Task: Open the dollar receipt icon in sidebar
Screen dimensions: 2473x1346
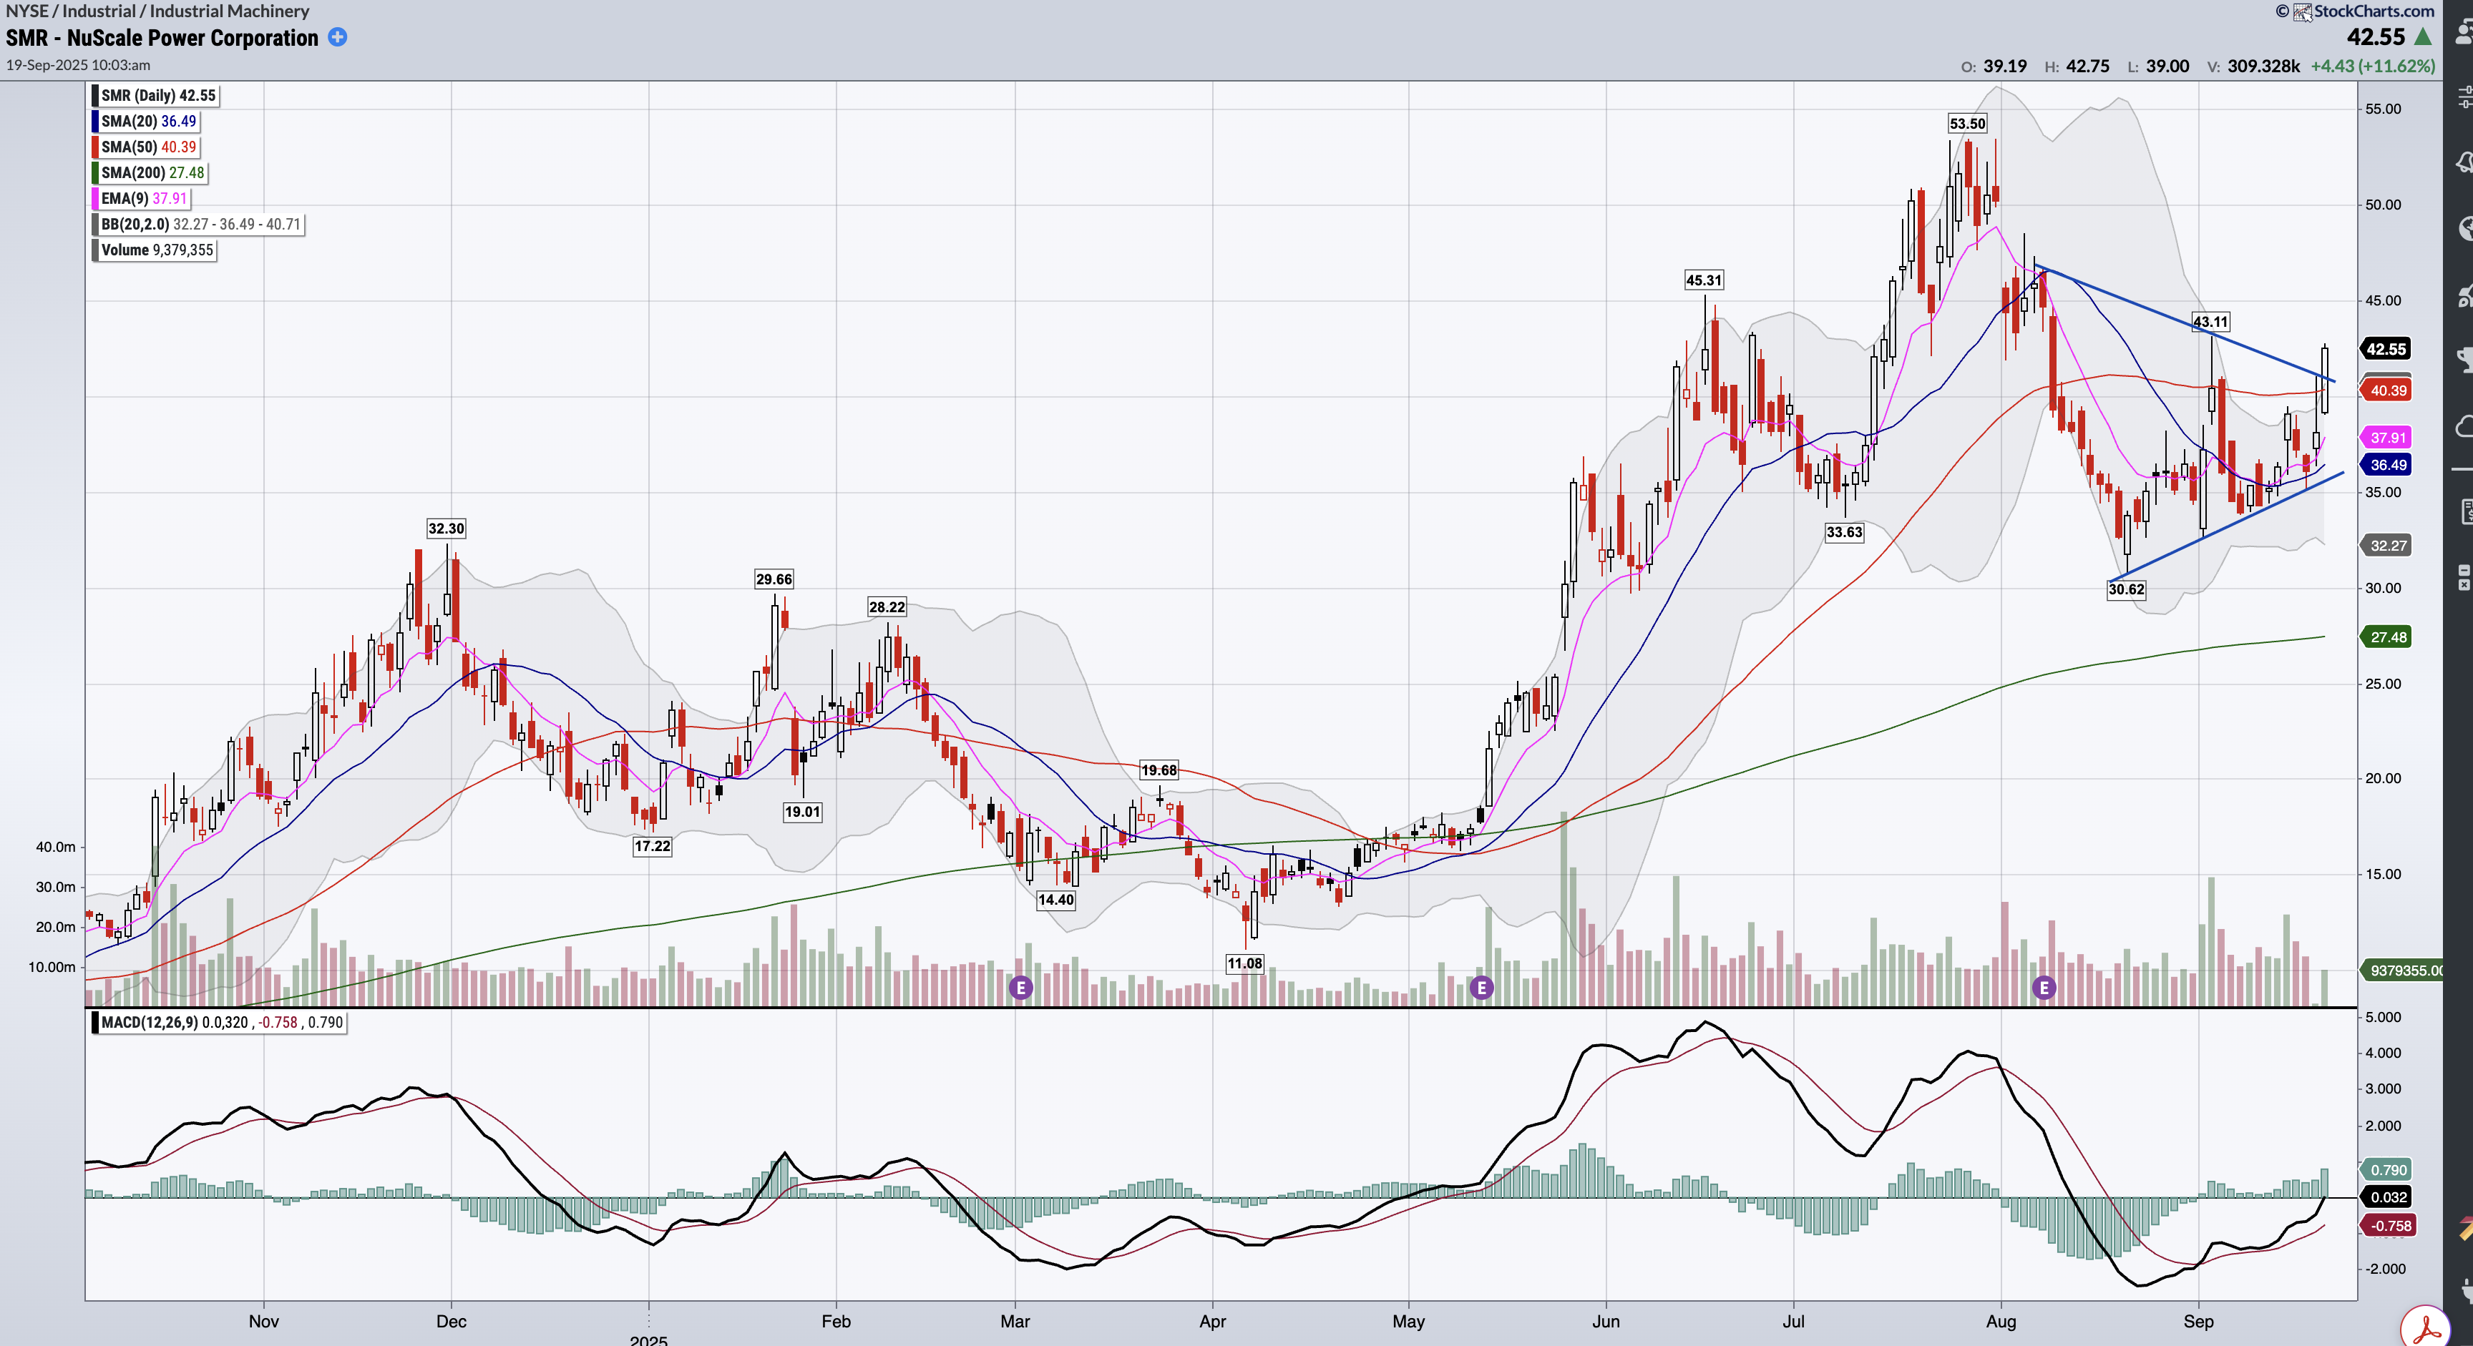Action: click(2467, 511)
